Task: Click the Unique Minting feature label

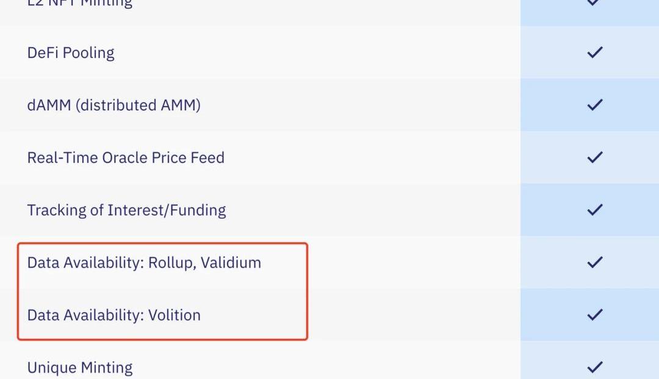Action: [x=80, y=368]
